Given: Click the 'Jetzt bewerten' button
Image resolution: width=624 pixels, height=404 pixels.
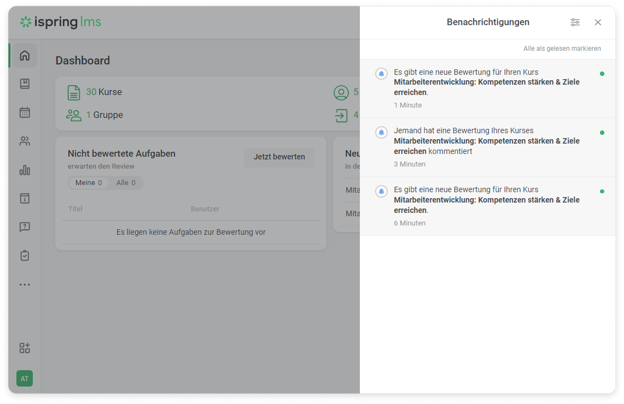Looking at the screenshot, I should 279,157.
